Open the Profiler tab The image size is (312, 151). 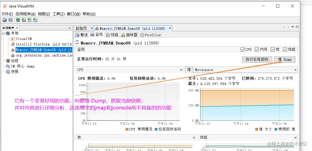(x=151, y=35)
